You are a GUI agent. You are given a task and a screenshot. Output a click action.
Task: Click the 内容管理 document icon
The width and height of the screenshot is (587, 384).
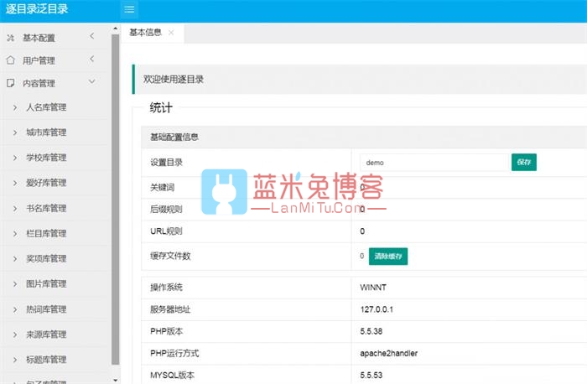10,83
